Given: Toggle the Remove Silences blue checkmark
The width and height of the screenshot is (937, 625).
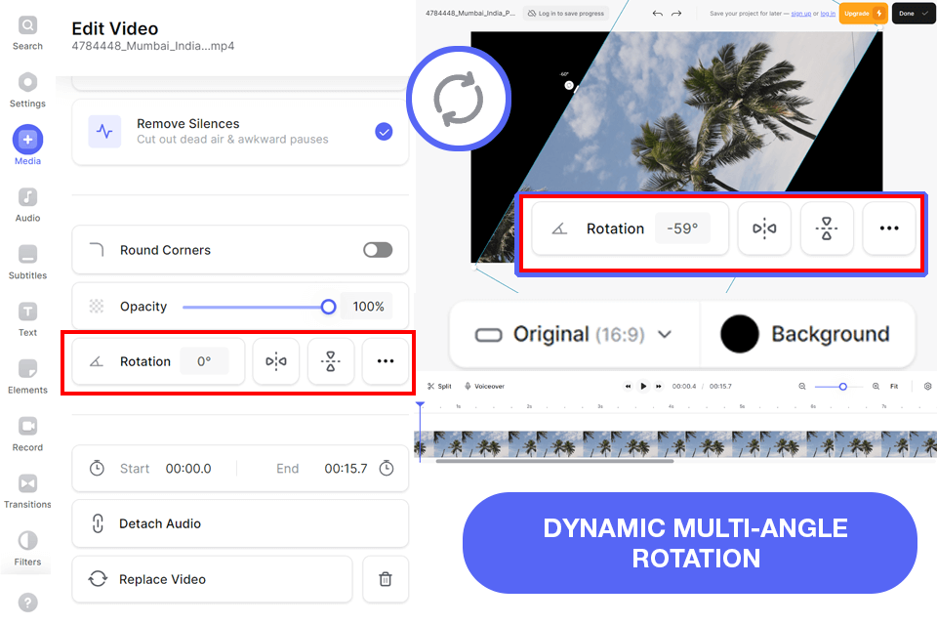Looking at the screenshot, I should (x=384, y=131).
